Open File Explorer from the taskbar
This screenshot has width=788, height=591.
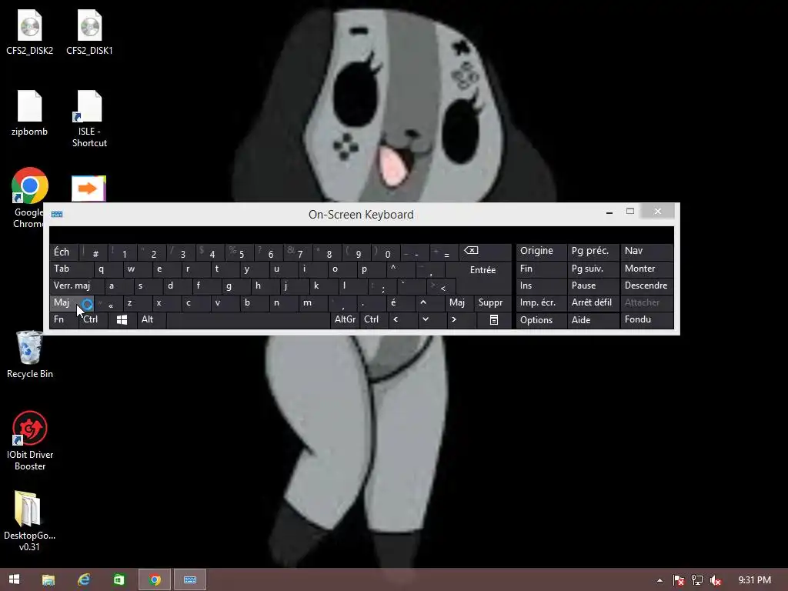48,579
